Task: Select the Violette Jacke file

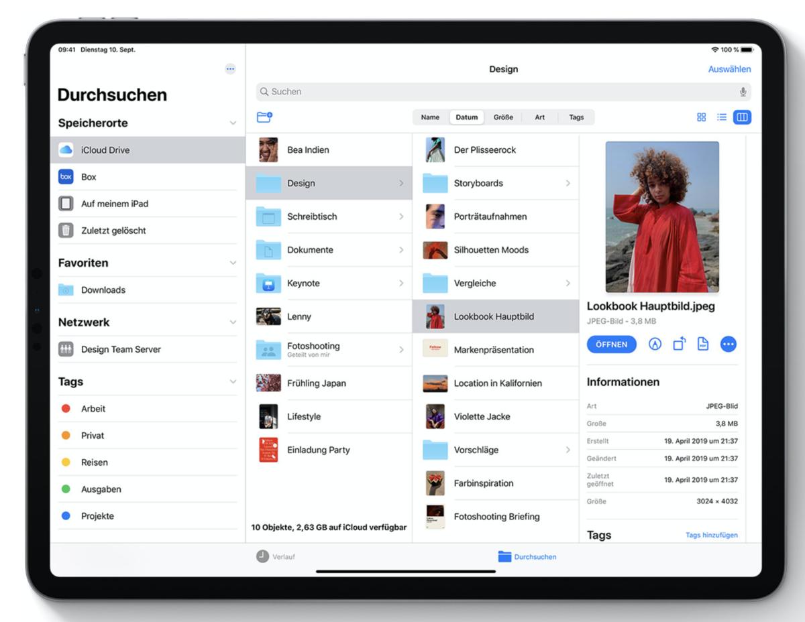Action: [x=496, y=416]
